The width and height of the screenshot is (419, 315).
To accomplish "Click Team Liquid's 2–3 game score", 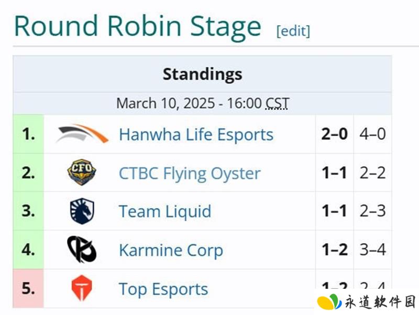I will click(x=372, y=211).
